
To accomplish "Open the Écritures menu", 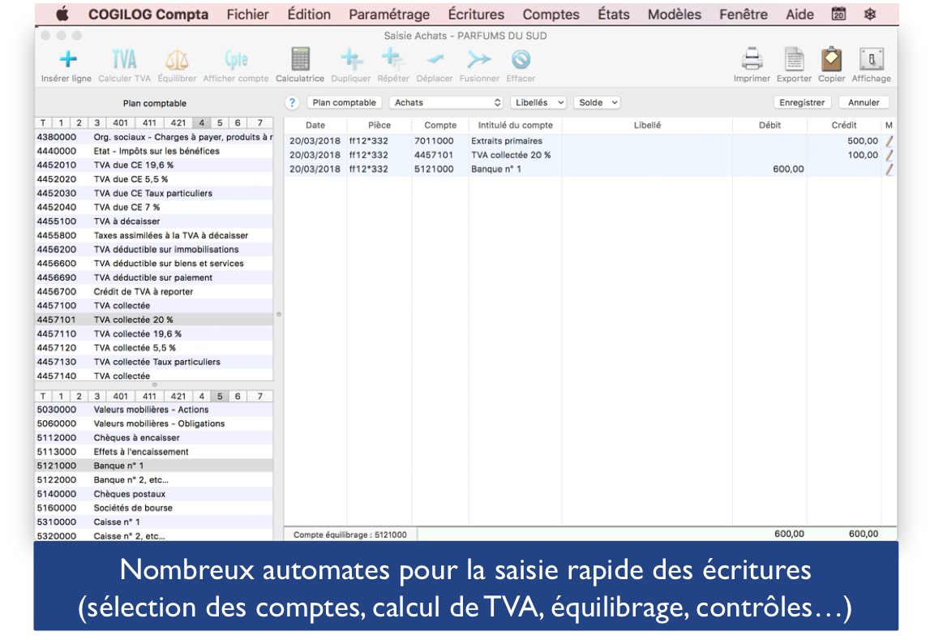I will click(x=476, y=15).
